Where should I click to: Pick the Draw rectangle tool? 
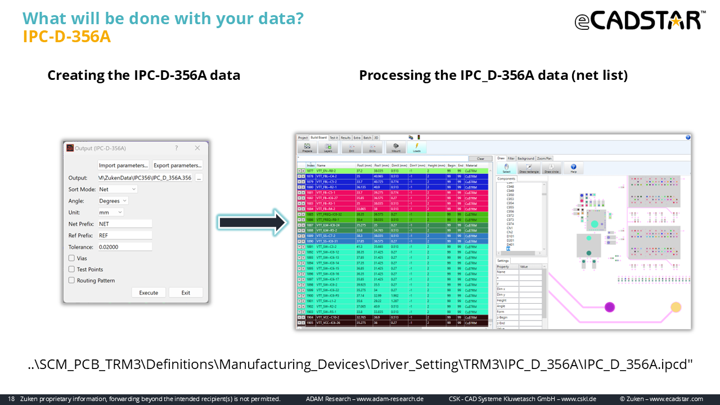coord(529,168)
